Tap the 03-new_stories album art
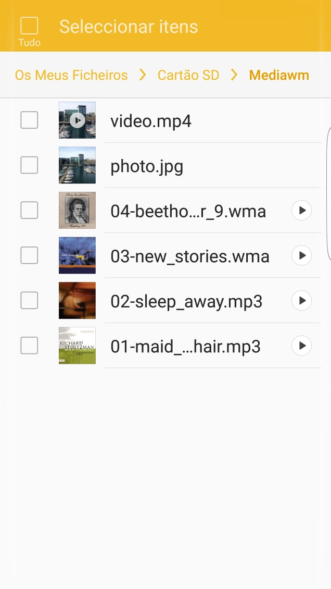Screen dimensions: 331x589 coord(77,255)
